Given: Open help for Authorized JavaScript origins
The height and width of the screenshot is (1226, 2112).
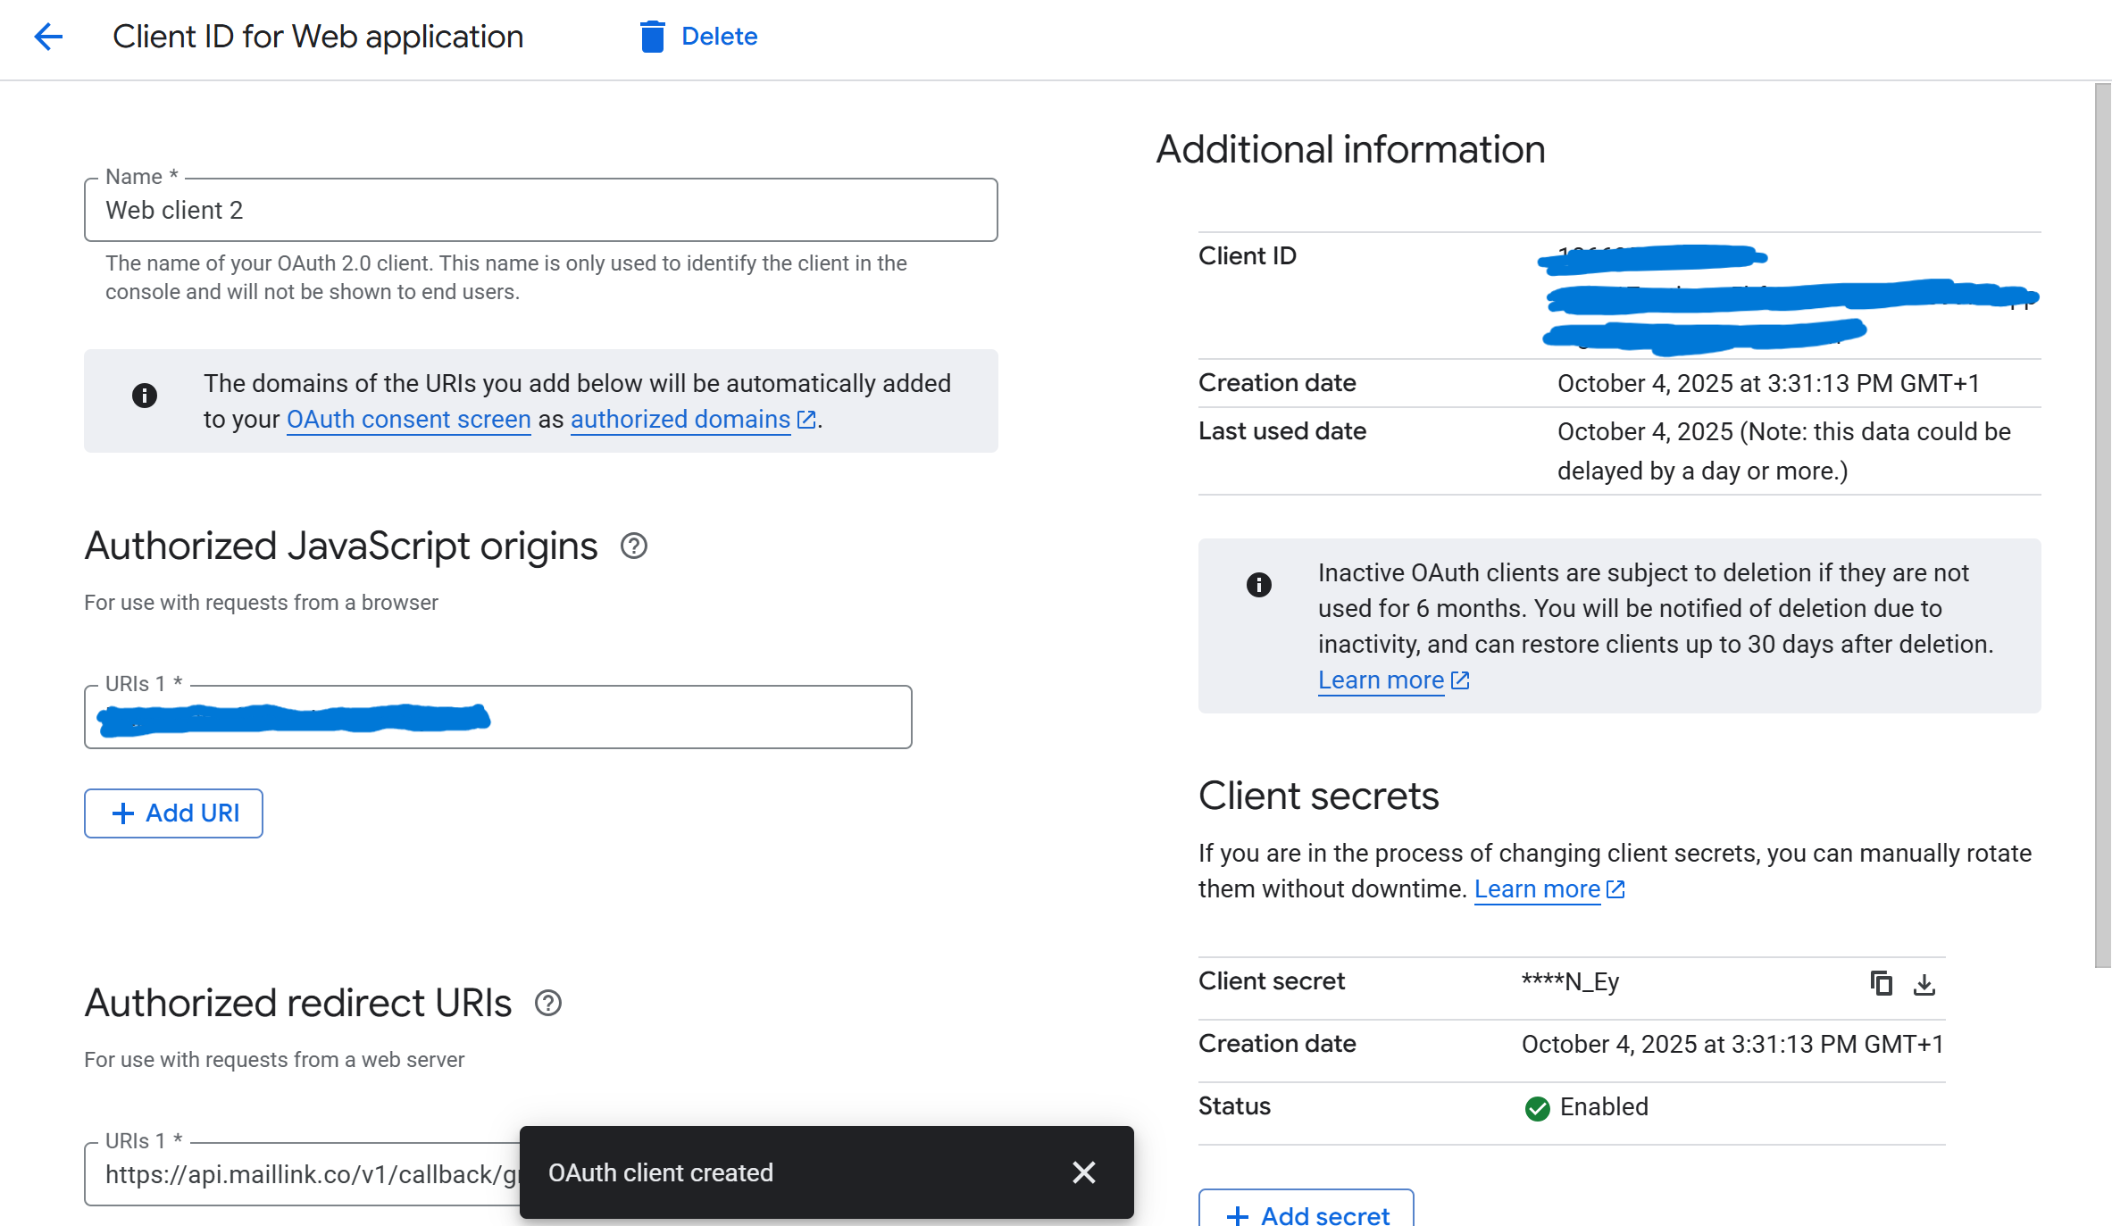Looking at the screenshot, I should [x=633, y=546].
